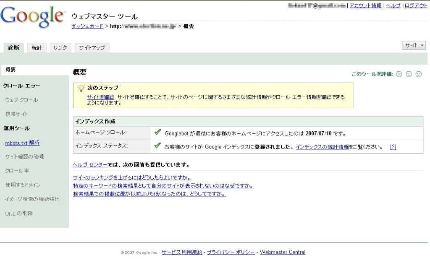Click the 次のステップ heading
The image size is (430, 260).
coord(102,88)
